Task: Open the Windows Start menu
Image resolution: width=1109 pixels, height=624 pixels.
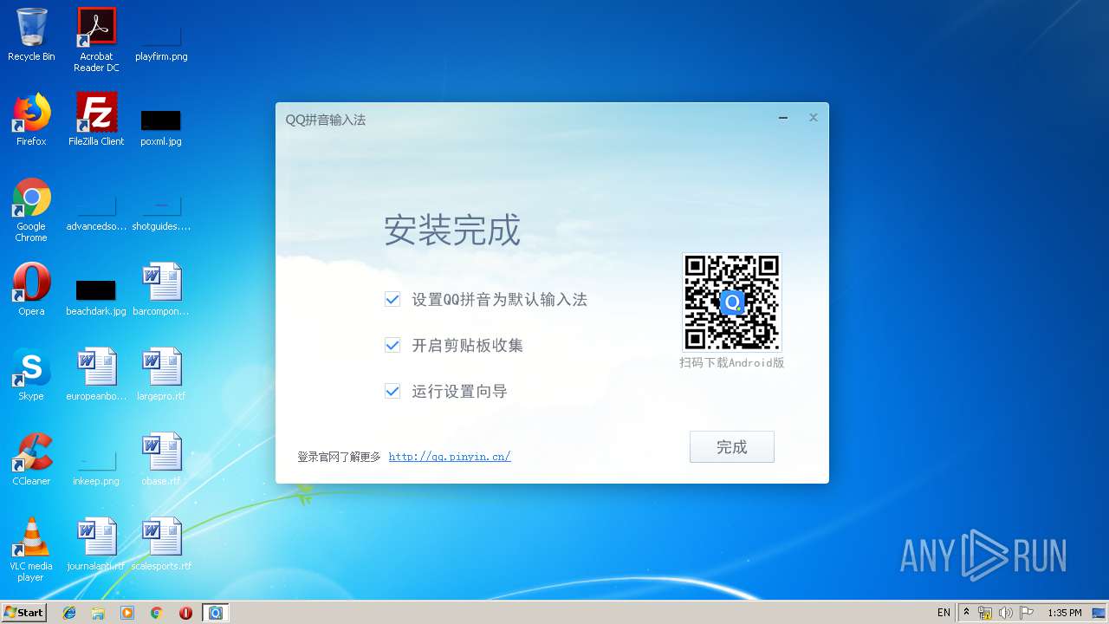Action: point(24,612)
